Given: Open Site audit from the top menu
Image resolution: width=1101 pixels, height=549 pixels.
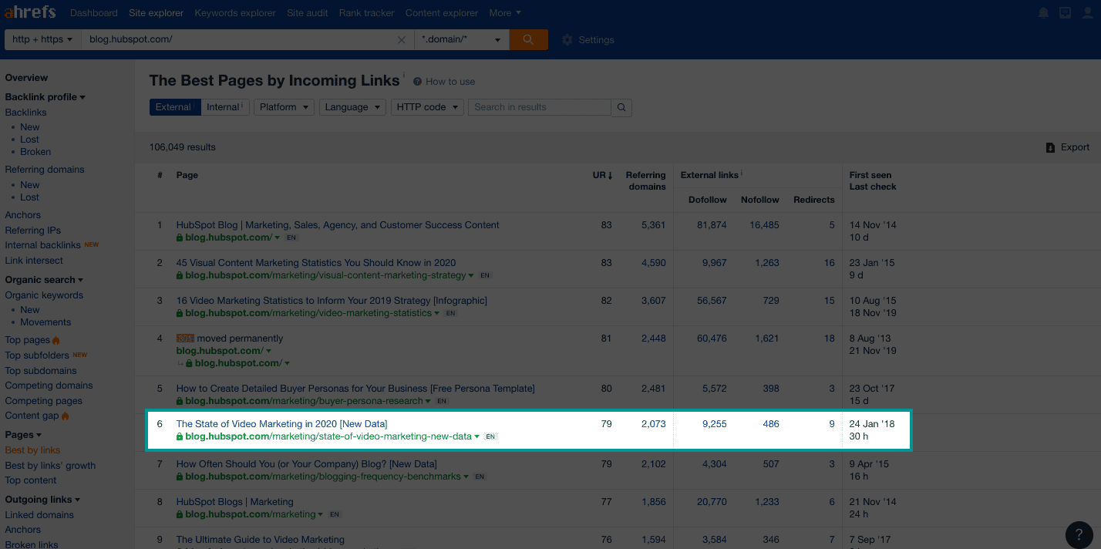Looking at the screenshot, I should tap(307, 13).
